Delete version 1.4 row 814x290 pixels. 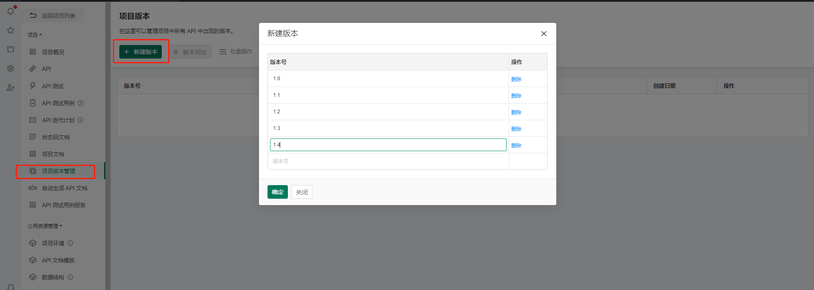point(516,145)
